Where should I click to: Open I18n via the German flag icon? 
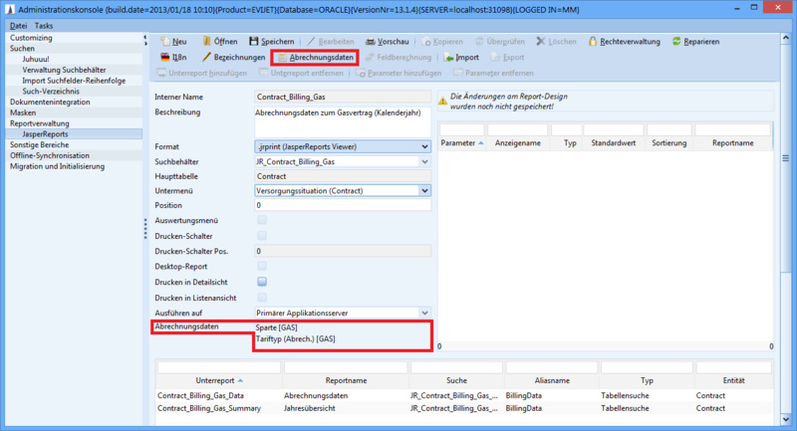click(x=164, y=58)
